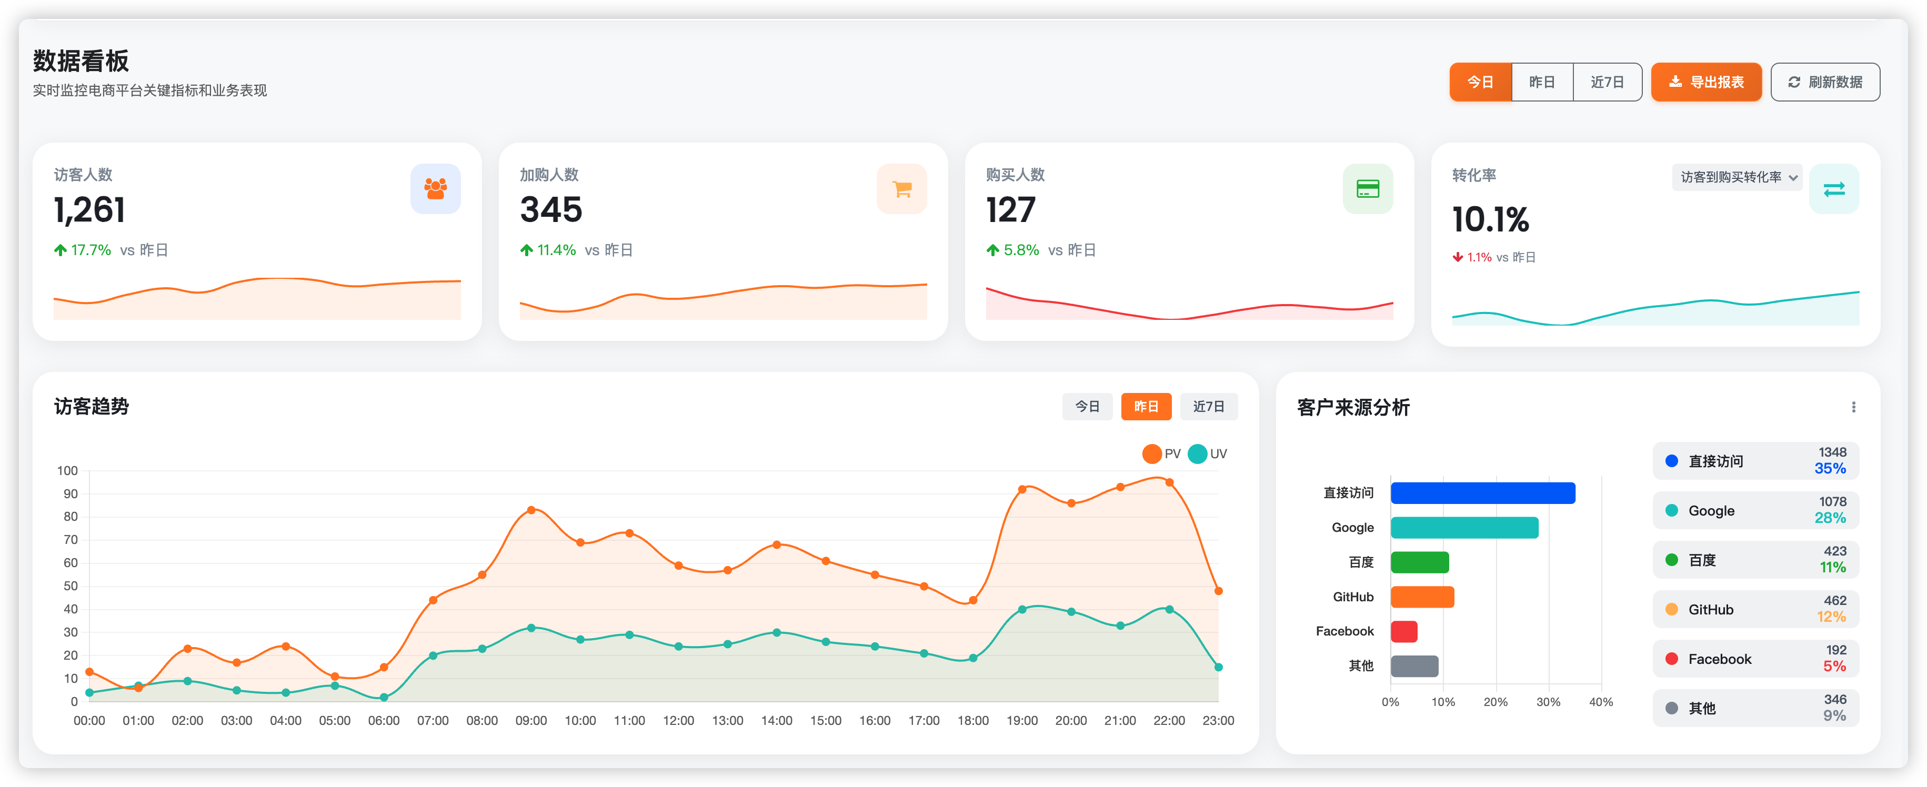Click the PV data point at 09:00
Screen dimensions: 1927x787
531,509
